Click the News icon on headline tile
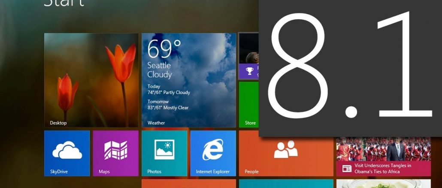The image size is (442, 188). click(346, 169)
